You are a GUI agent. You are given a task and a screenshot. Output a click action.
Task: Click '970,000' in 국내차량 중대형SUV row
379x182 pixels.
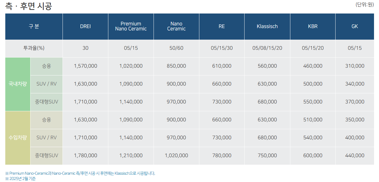pyautogui.click(x=176, y=102)
